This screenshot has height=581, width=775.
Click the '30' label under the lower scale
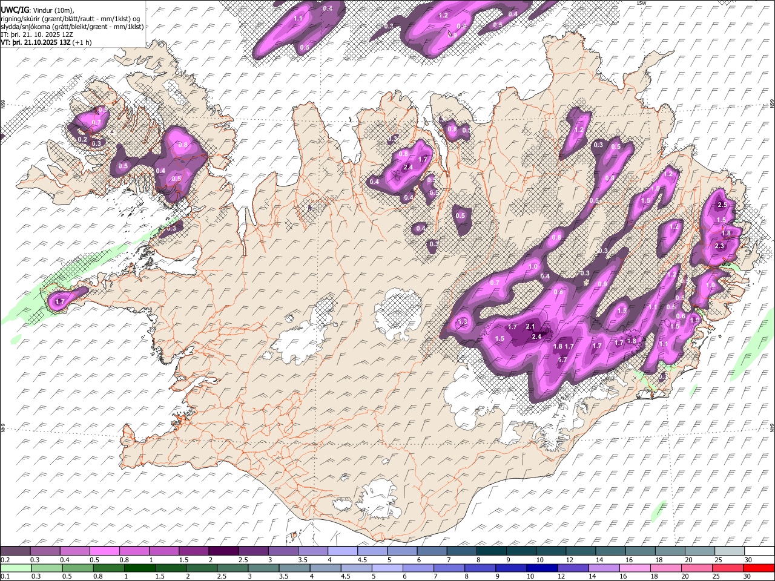pyautogui.click(x=748, y=577)
